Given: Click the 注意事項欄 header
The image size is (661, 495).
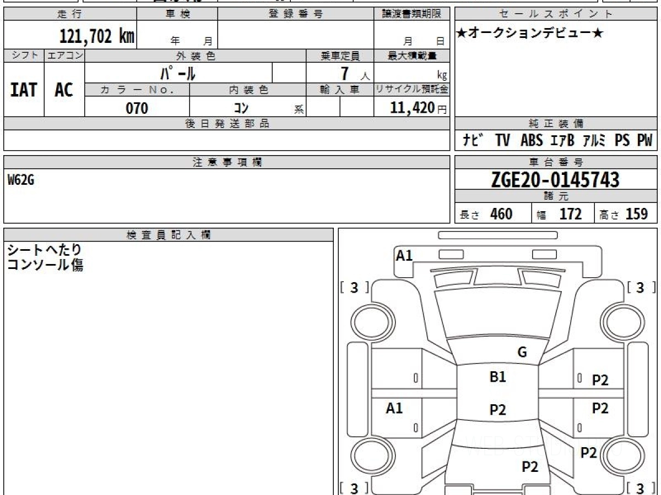Looking at the screenshot, I should [226, 162].
